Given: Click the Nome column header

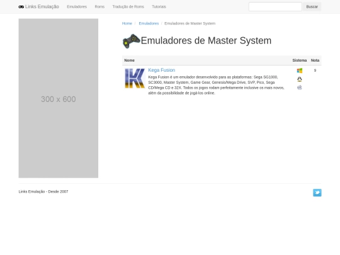Looking at the screenshot, I should pyautogui.click(x=130, y=60).
